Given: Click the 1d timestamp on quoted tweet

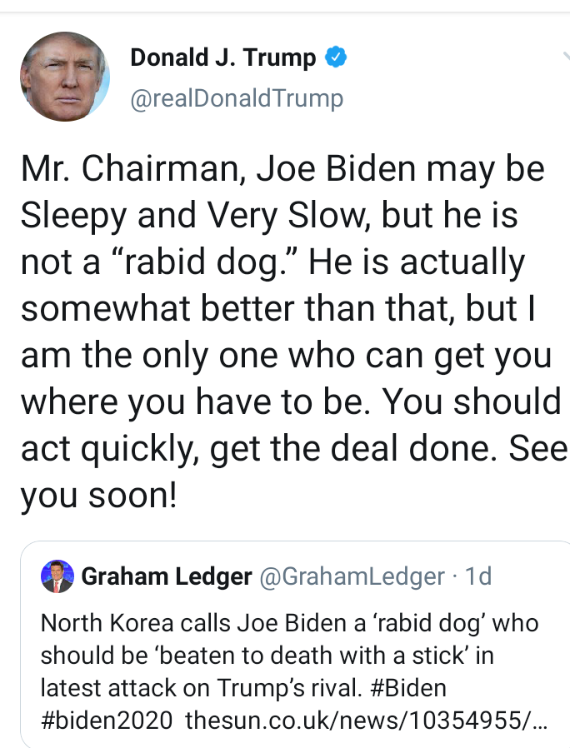Looking at the screenshot, I should pyautogui.click(x=477, y=576).
